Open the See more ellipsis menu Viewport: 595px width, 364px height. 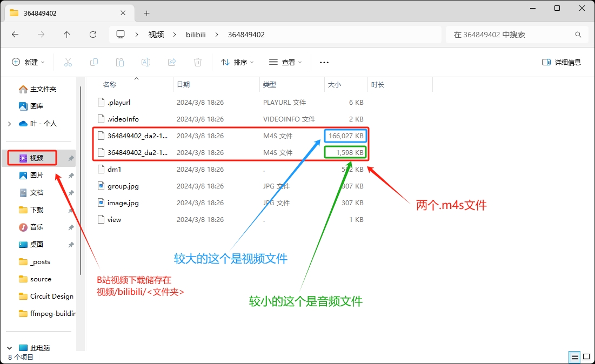324,62
